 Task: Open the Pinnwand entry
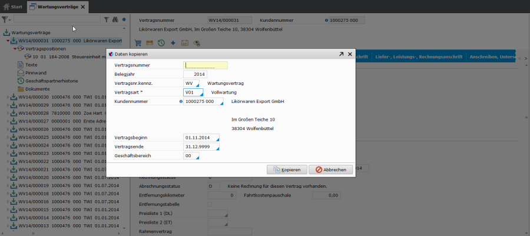coord(36,73)
